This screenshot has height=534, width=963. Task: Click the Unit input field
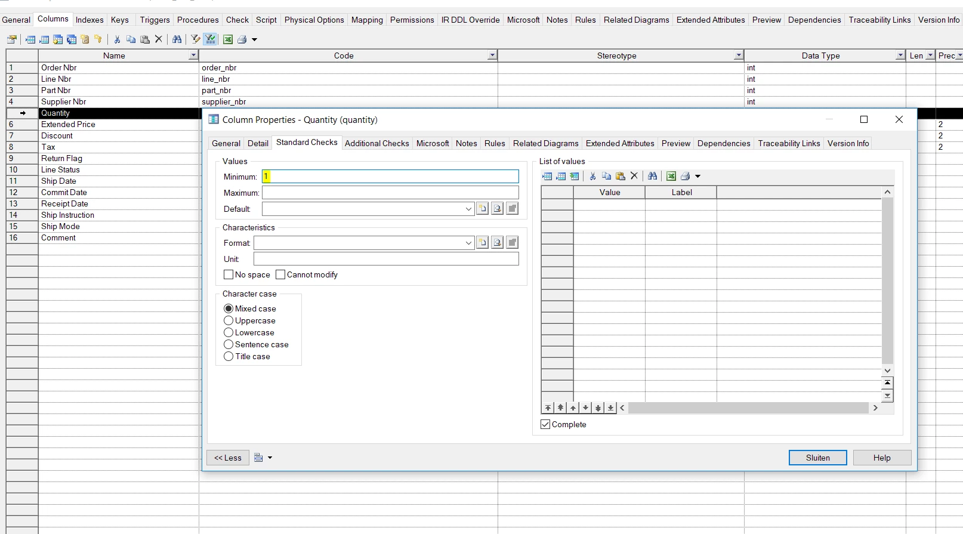click(386, 259)
